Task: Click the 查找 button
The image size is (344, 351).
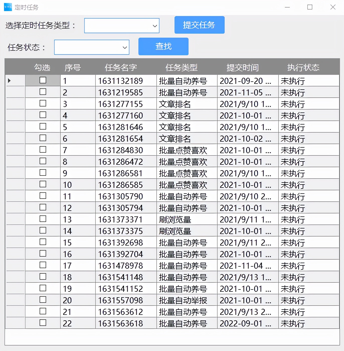Action: coord(163,46)
